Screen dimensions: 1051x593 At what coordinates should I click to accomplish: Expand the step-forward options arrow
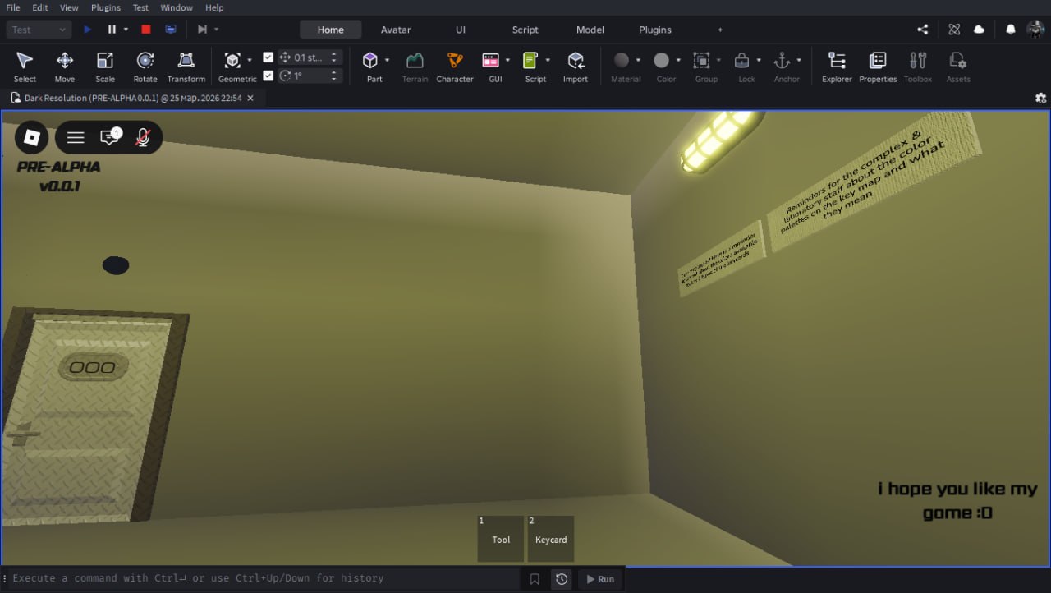[216, 30]
